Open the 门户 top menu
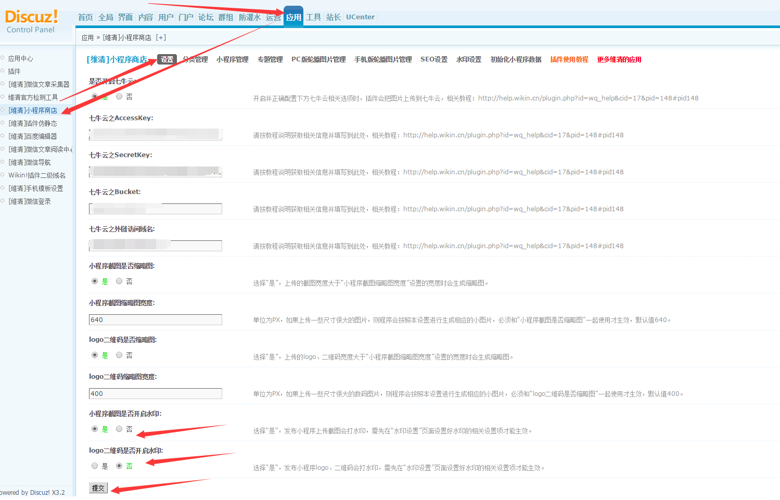This screenshot has height=500, width=780. [x=186, y=17]
